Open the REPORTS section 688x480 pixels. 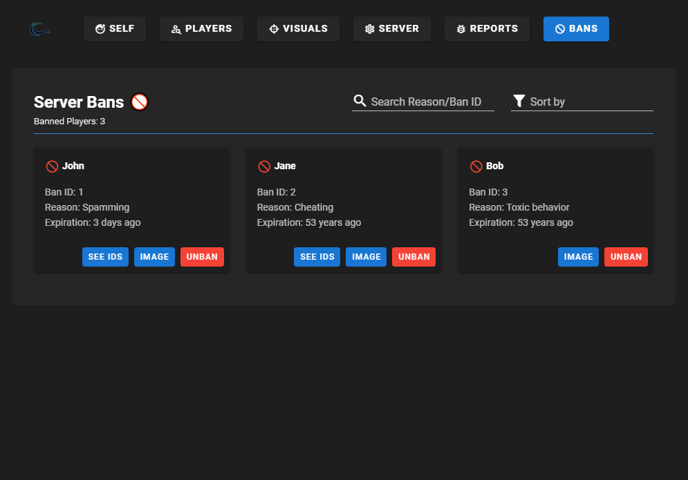tap(487, 28)
